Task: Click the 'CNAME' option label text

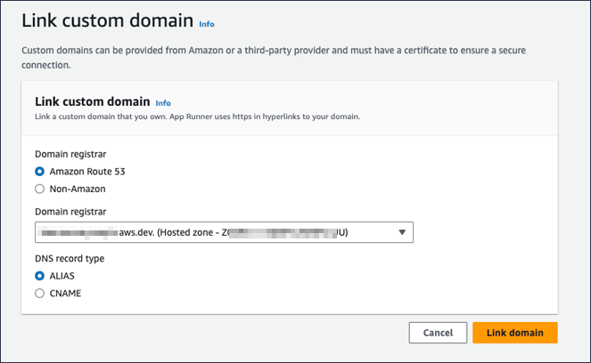Action: tap(66, 293)
